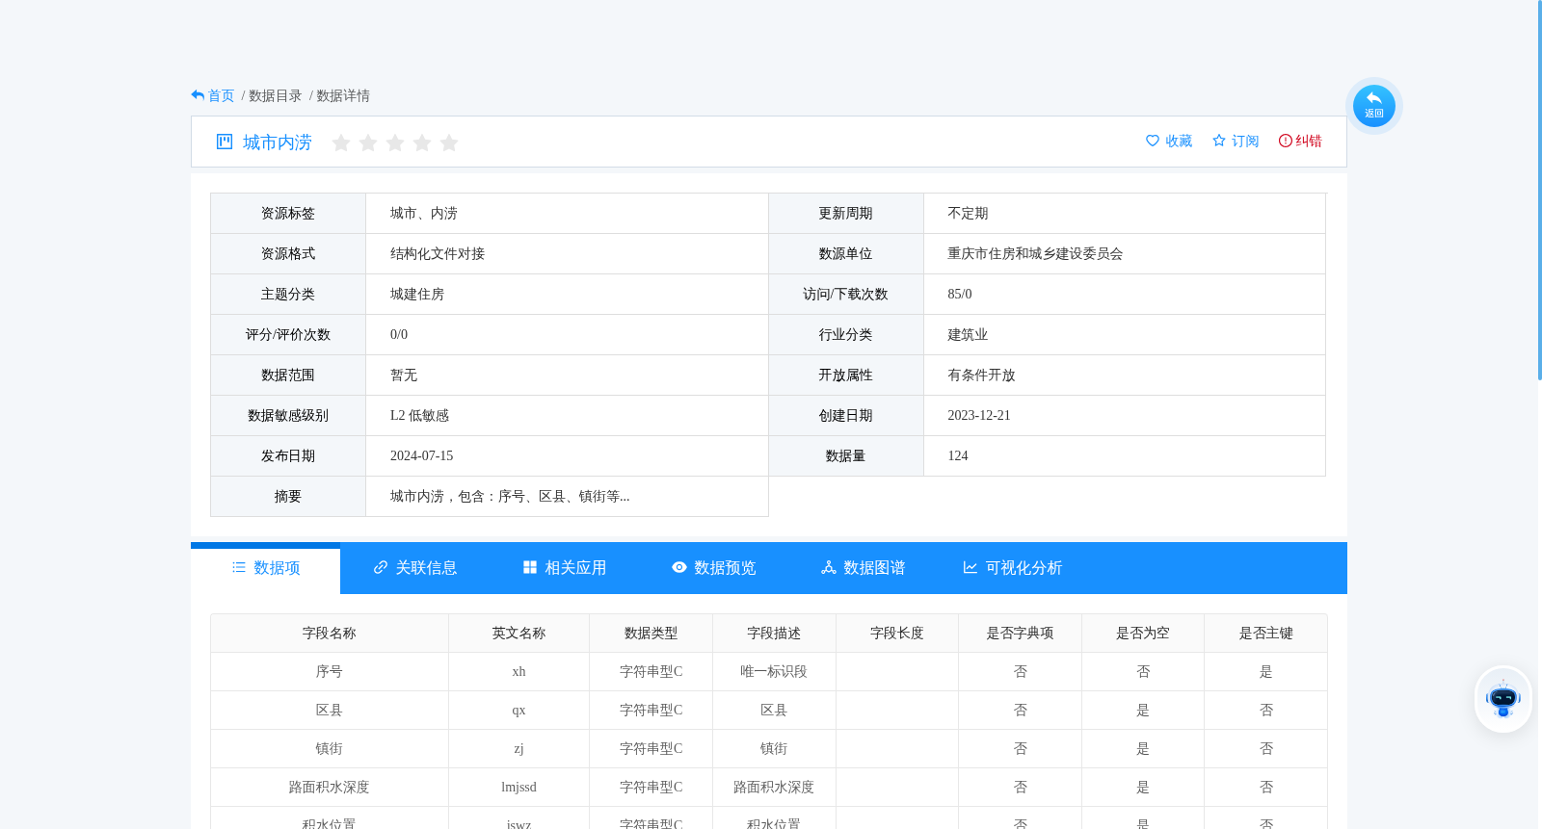The image size is (1542, 829).
Task: Click the round blue 返回 back button
Action: tap(1373, 106)
